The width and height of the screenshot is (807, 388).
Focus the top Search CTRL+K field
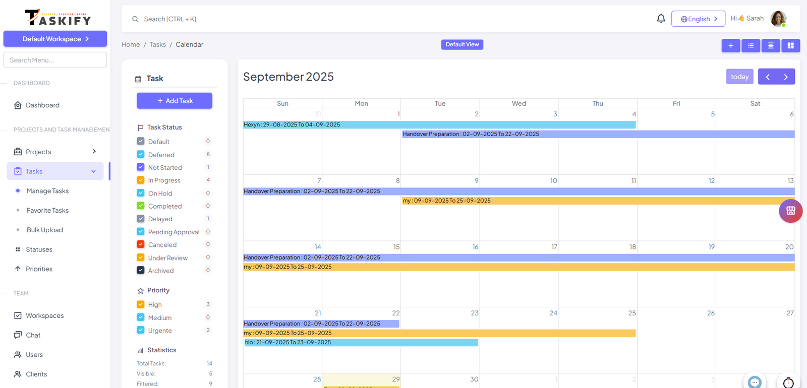pos(170,19)
